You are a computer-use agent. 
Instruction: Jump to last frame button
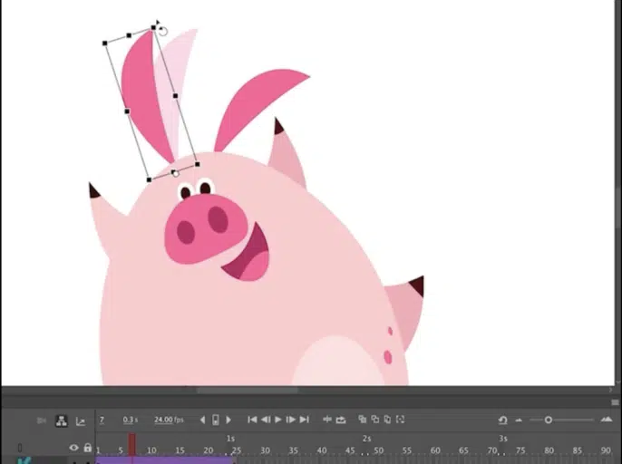click(x=304, y=420)
